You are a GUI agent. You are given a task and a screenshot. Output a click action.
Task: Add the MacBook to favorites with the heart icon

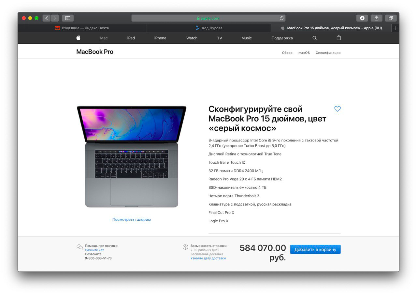[338, 109]
